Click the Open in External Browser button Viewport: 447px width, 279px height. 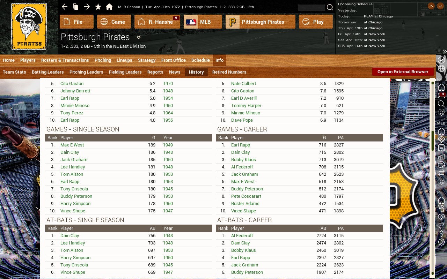click(403, 72)
